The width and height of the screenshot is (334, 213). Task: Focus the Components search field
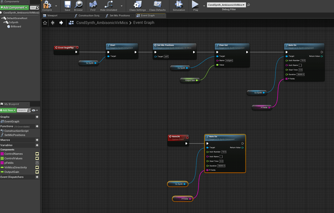[34, 7]
